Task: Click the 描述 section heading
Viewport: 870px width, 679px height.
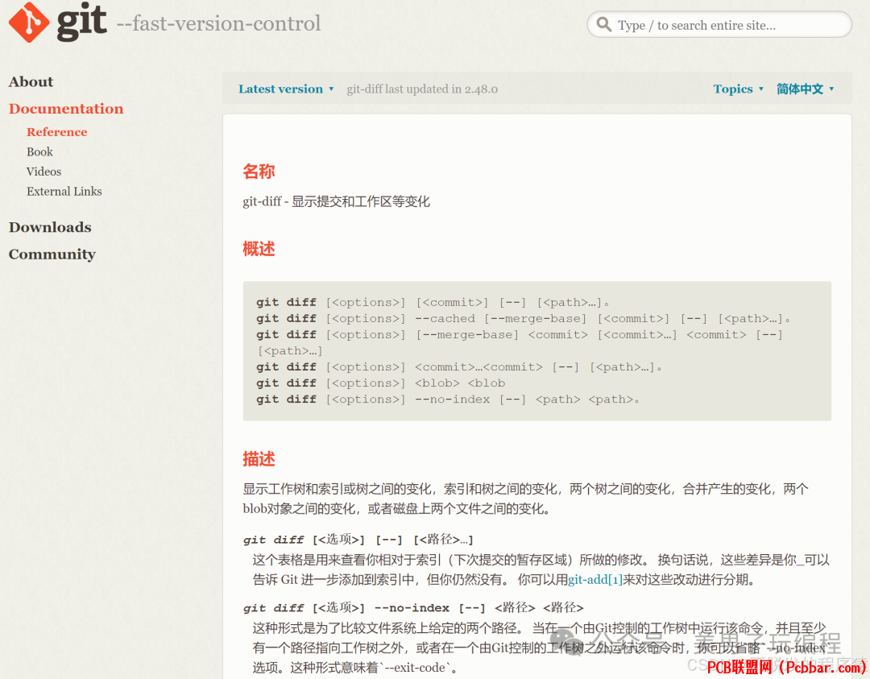Action: point(259,459)
